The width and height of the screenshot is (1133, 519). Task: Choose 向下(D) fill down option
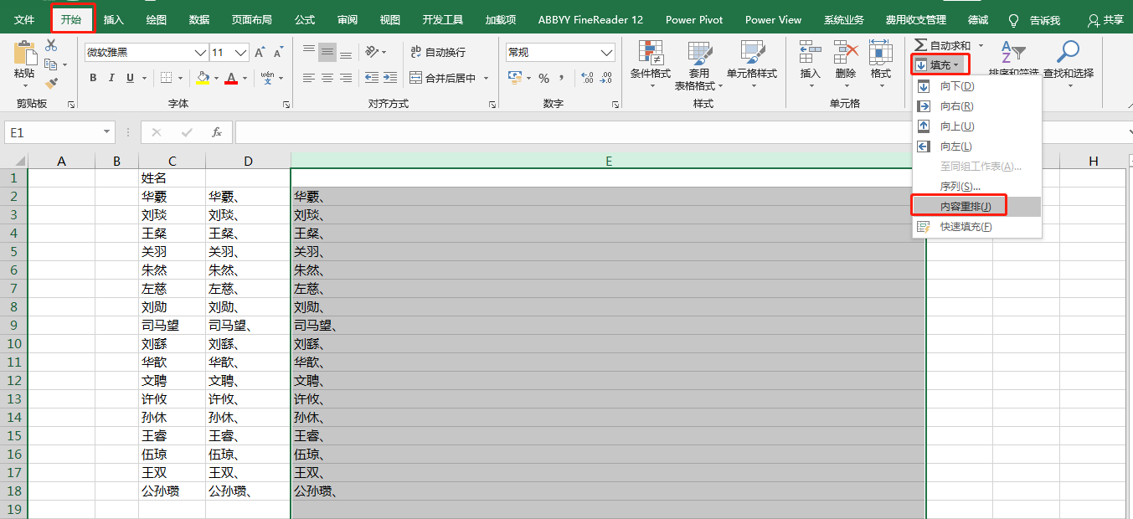pos(976,86)
